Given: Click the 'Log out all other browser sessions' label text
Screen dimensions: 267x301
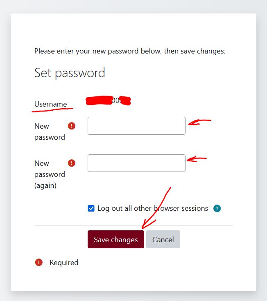Looking at the screenshot, I should pyautogui.click(x=152, y=208).
